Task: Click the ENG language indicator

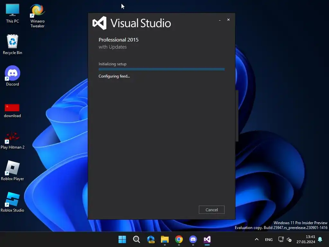Action: [x=269, y=239]
